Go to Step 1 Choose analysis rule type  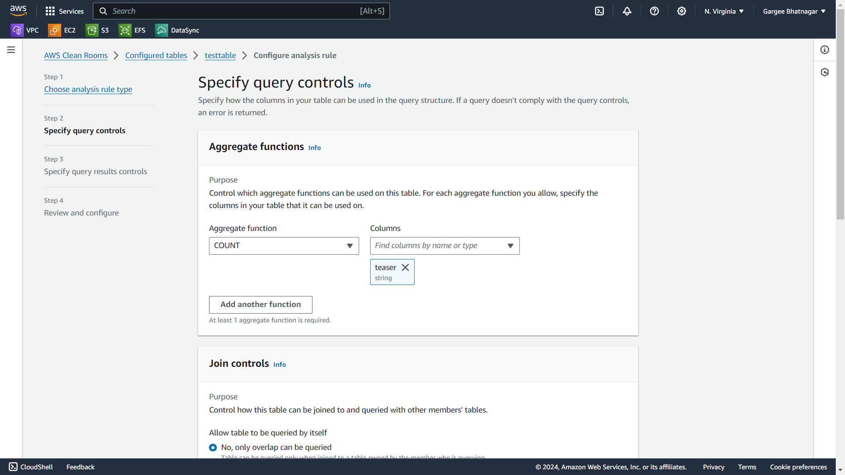click(x=88, y=89)
